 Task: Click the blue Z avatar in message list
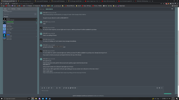tap(4, 35)
